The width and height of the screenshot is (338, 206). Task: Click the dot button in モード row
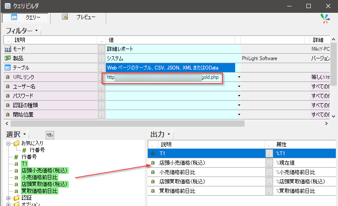(101, 49)
